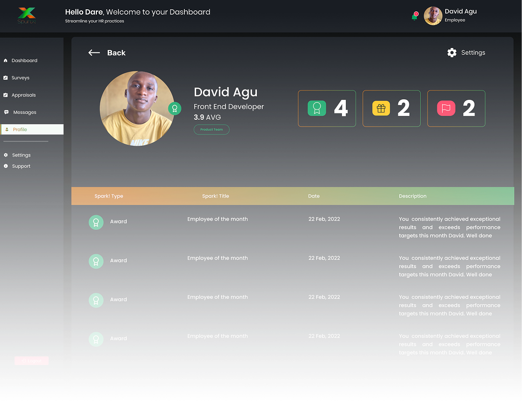Select Profile in the sidebar
This screenshot has width=522, height=403.
[20, 130]
